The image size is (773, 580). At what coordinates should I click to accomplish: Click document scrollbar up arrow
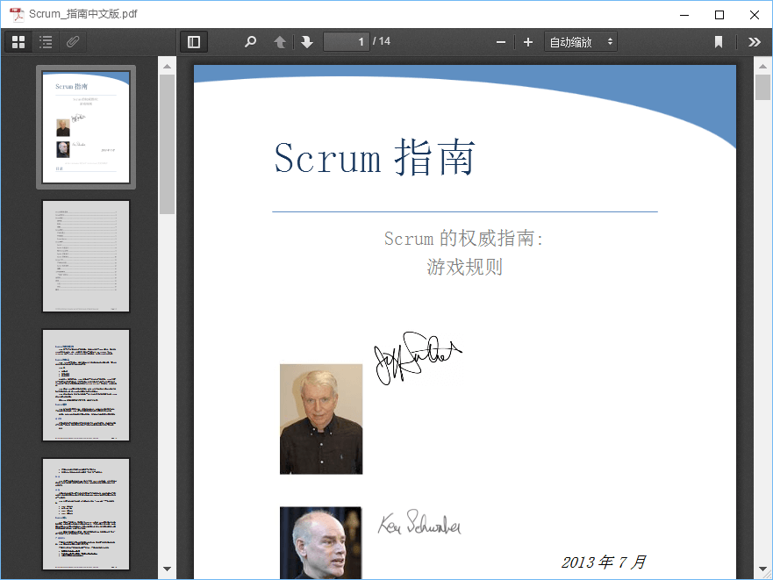762,66
